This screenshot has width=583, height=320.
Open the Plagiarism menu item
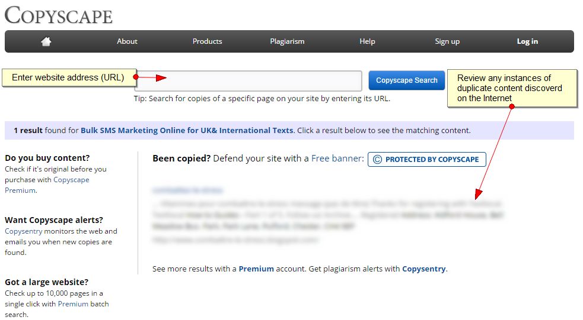(x=287, y=41)
